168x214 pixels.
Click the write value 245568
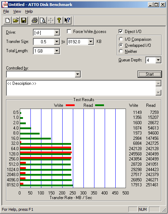135,154
